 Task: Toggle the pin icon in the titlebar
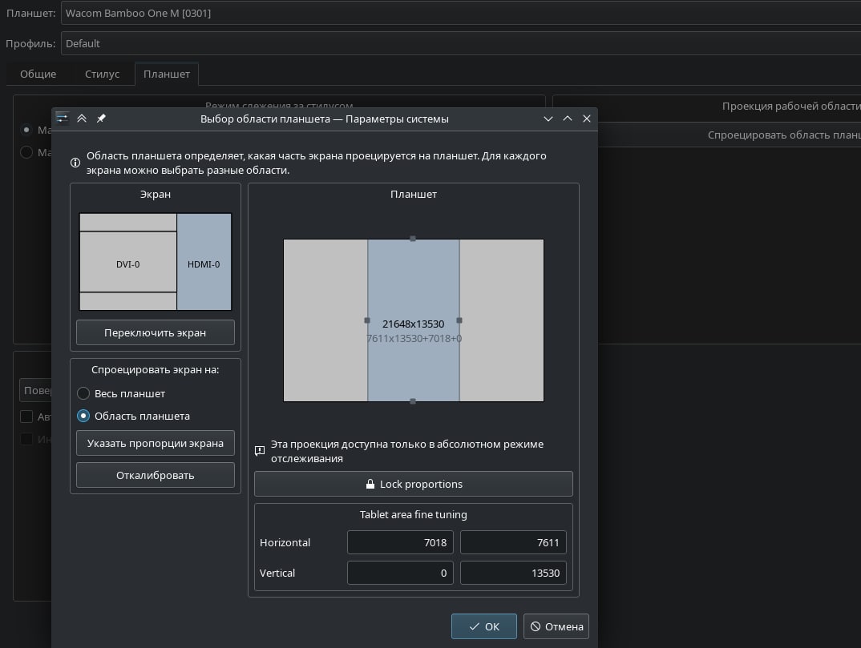click(101, 119)
